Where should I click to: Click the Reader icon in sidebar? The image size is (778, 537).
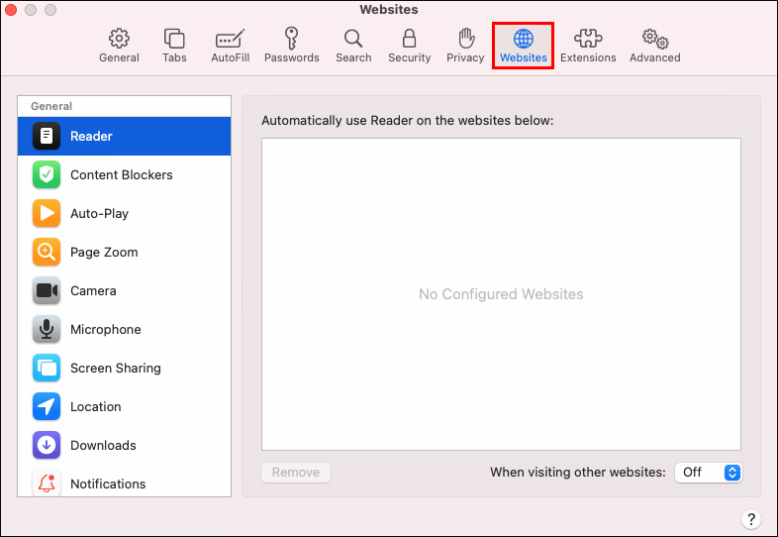click(x=47, y=136)
